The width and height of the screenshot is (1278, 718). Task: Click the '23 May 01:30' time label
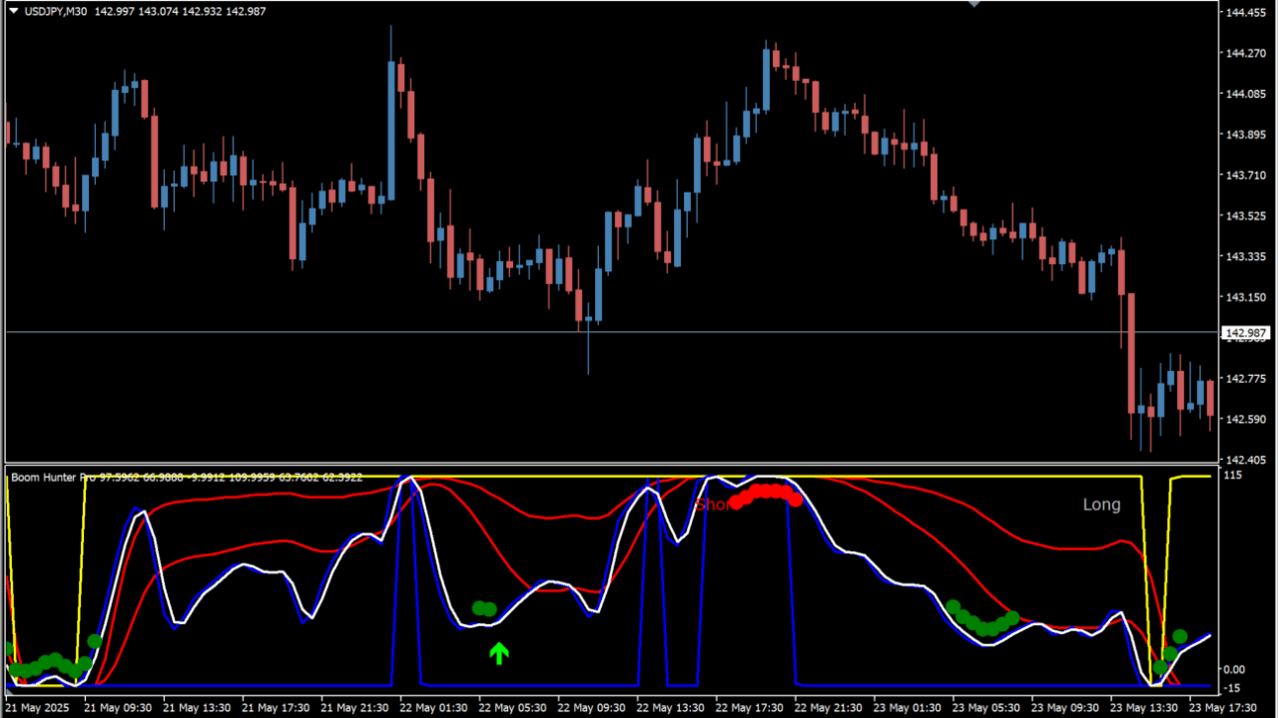pyautogui.click(x=907, y=708)
